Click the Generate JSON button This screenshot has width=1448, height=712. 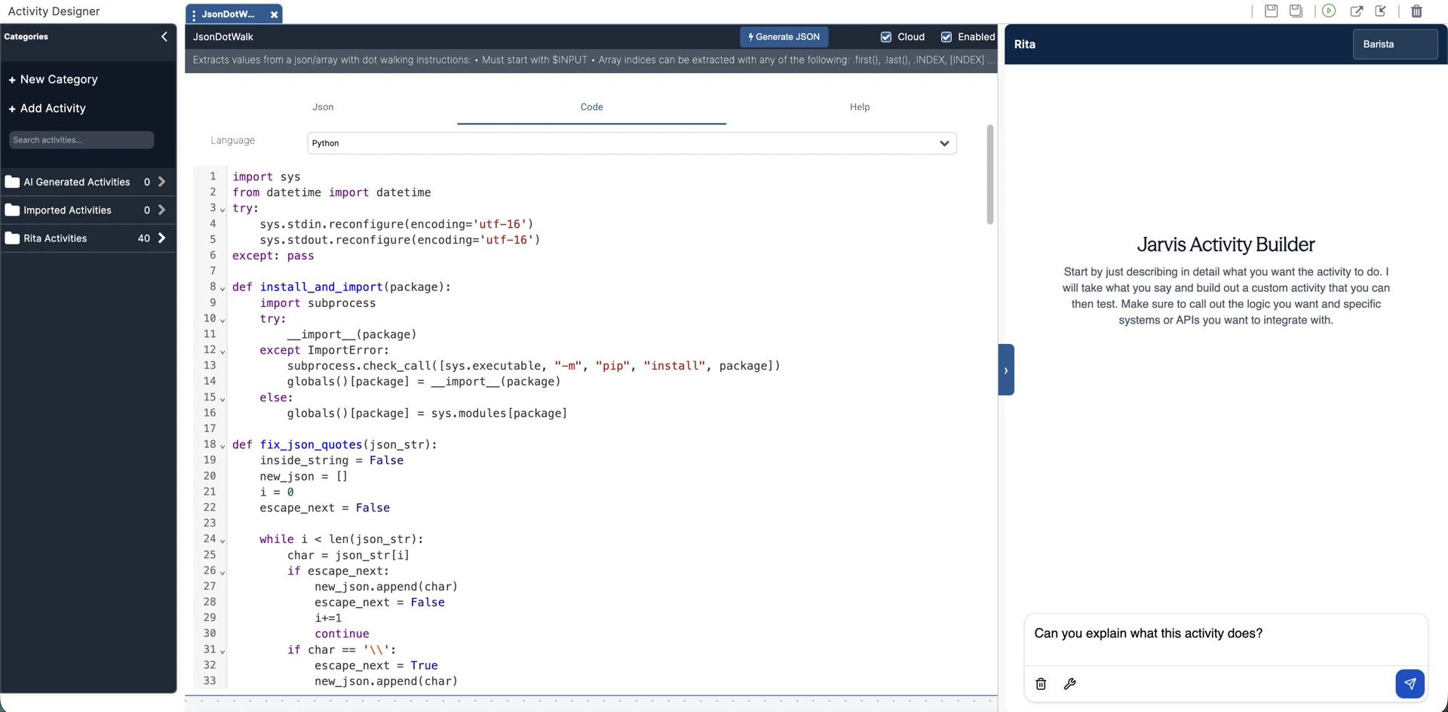pyautogui.click(x=784, y=37)
